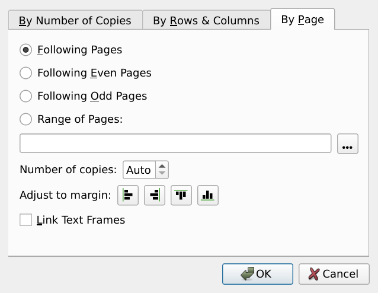
Task: Click the Link Text Frames label
Action: click(81, 220)
